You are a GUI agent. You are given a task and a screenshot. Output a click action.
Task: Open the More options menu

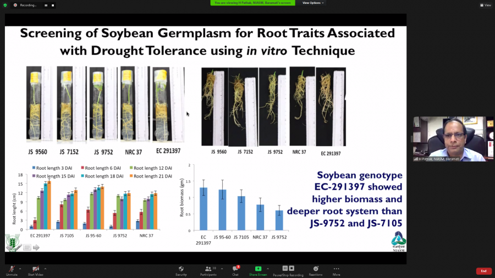pos(336,269)
